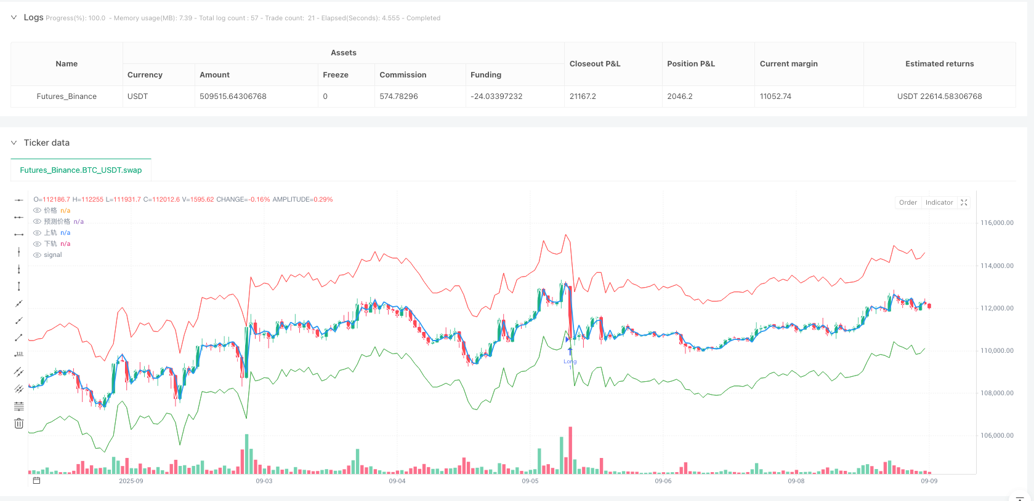Click the trash icon to delete drawings
The image size is (1034, 501).
click(19, 424)
